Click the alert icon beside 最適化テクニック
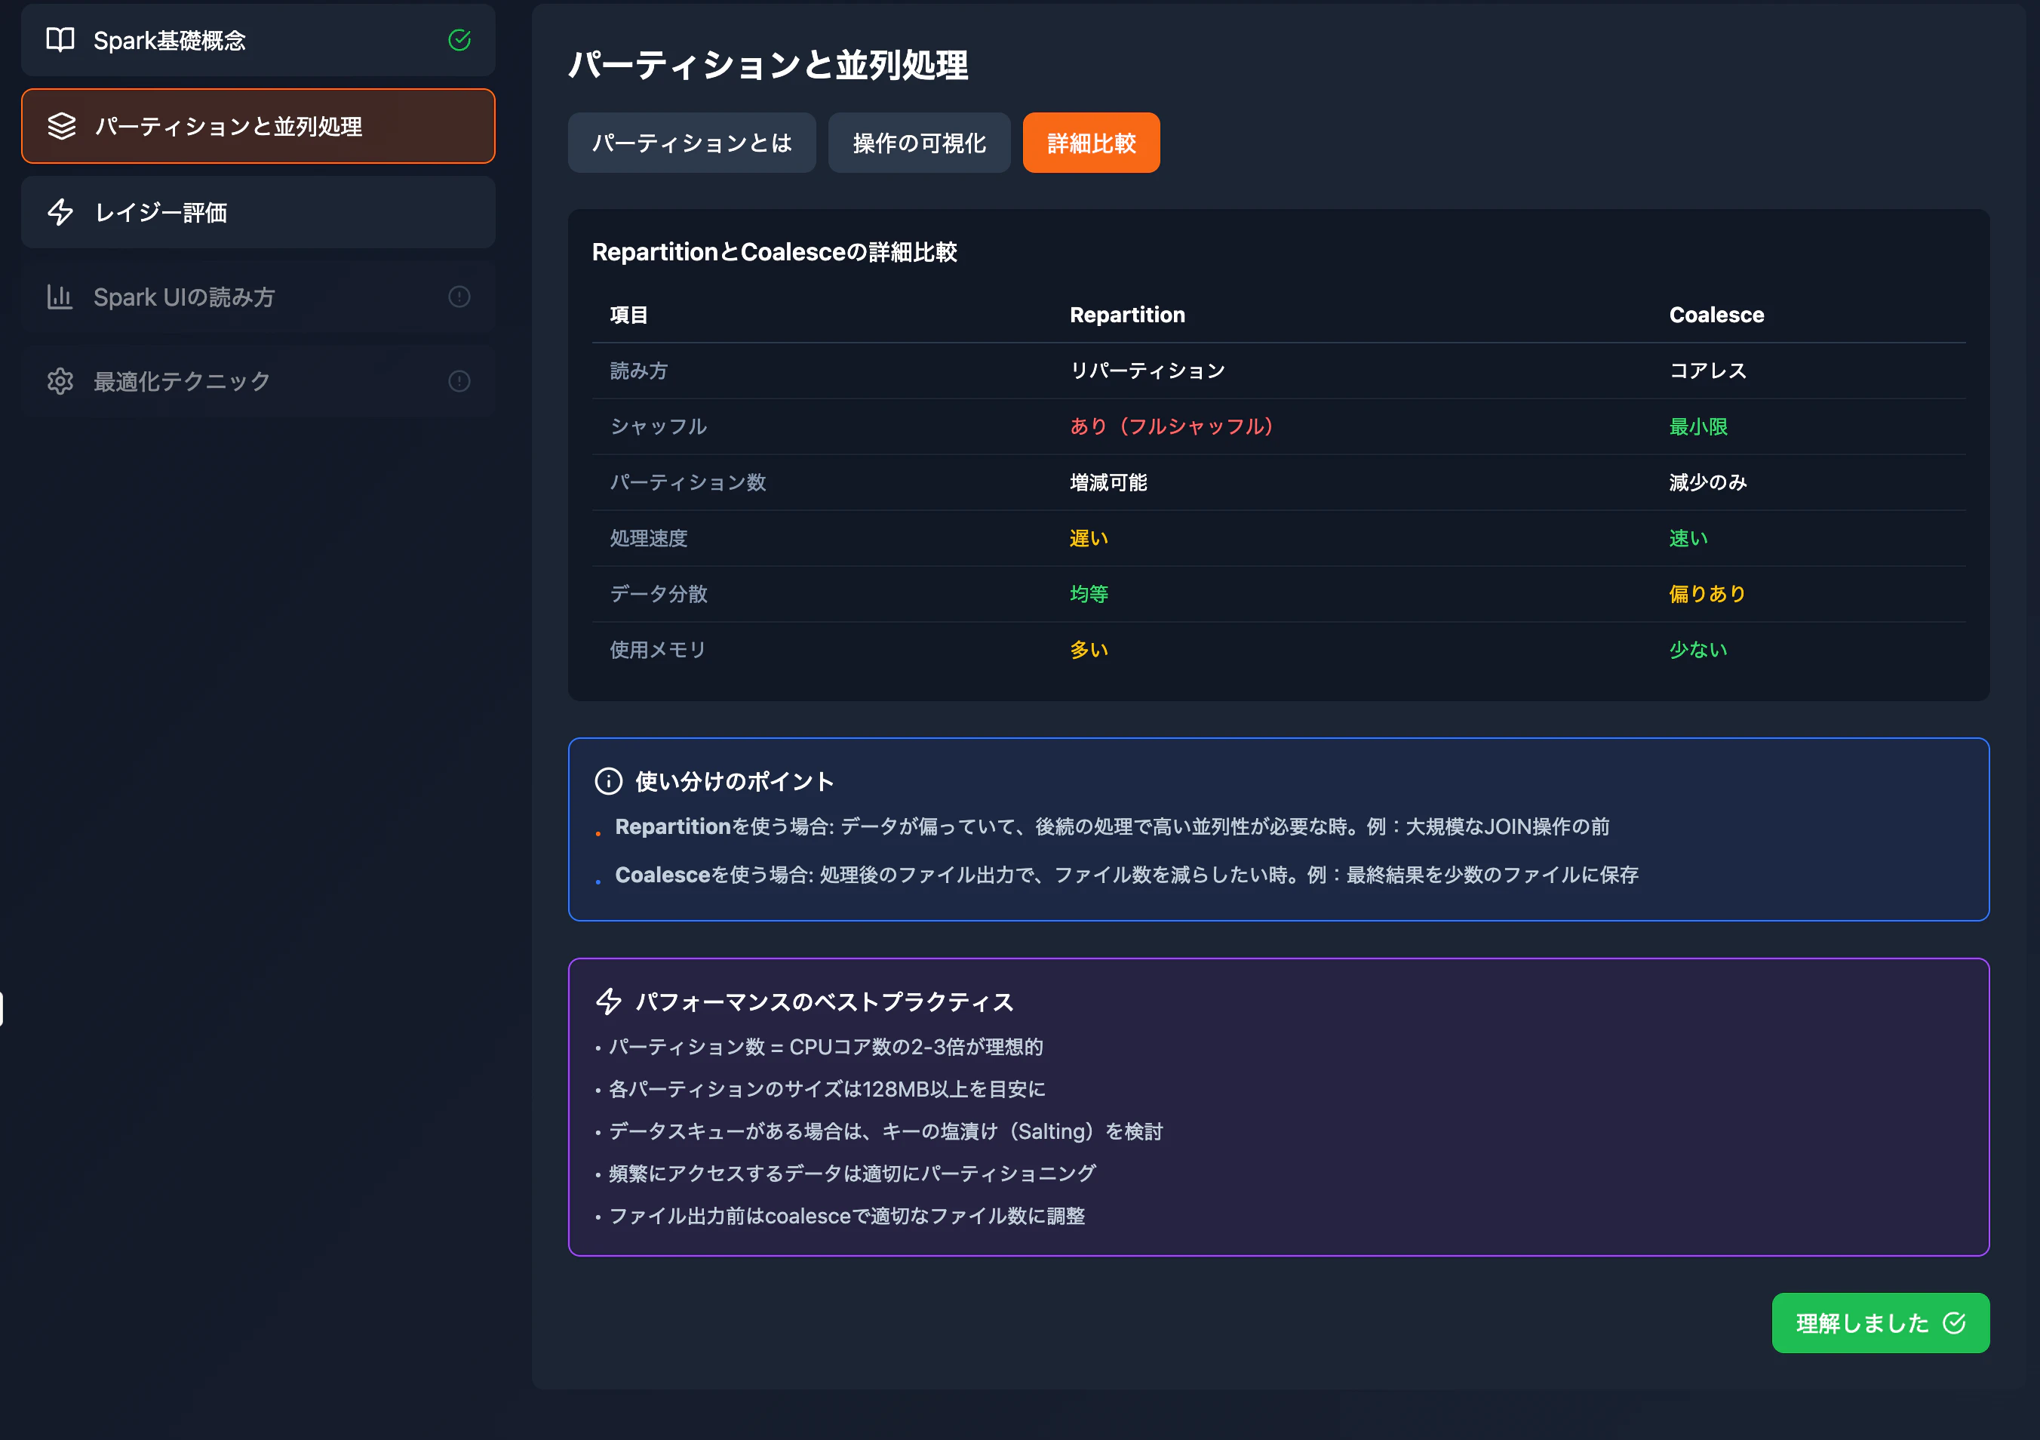2040x1440 pixels. click(x=459, y=380)
